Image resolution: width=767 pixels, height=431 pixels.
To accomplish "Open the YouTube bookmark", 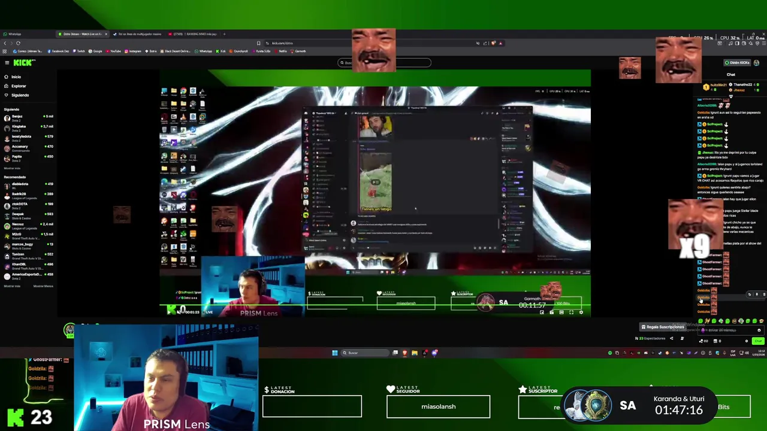I will click(x=113, y=51).
